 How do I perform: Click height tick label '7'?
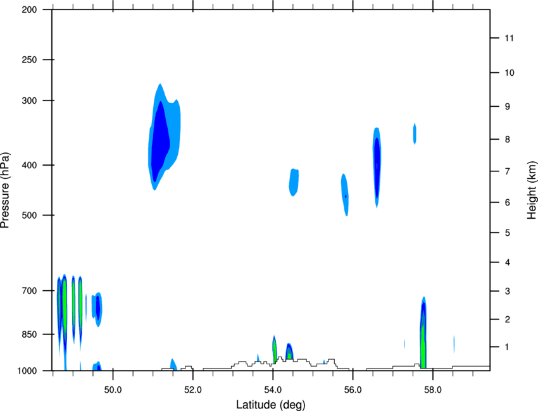click(x=508, y=171)
